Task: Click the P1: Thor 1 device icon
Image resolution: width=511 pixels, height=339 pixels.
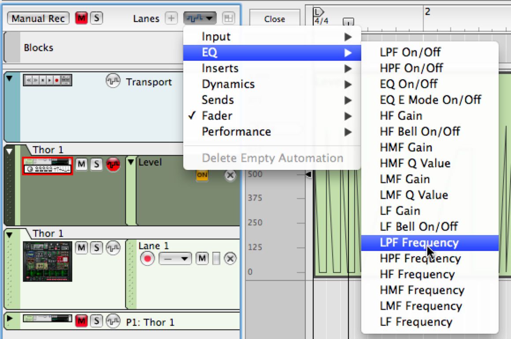Action: (48, 318)
